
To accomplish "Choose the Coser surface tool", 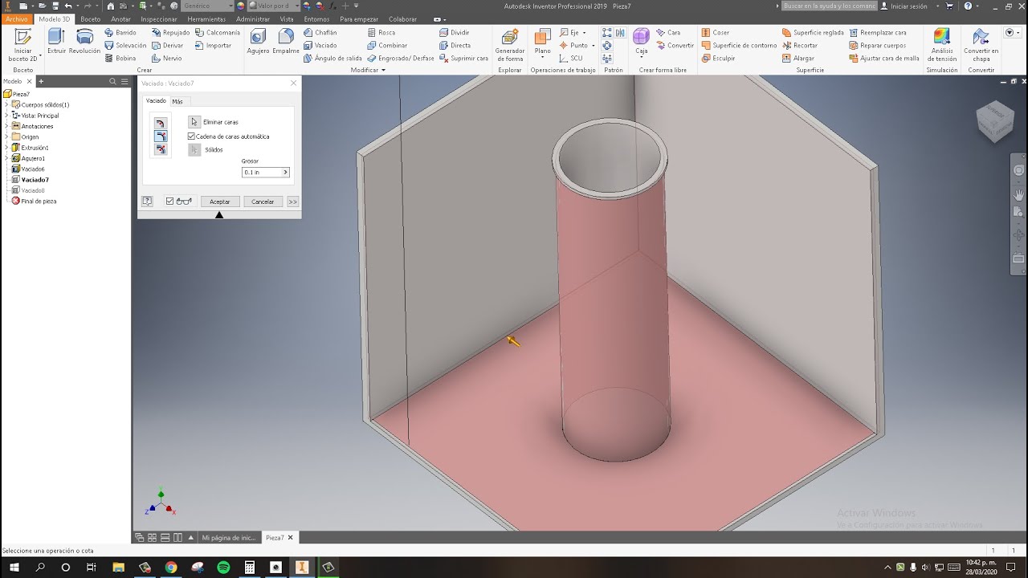I will pyautogui.click(x=716, y=33).
